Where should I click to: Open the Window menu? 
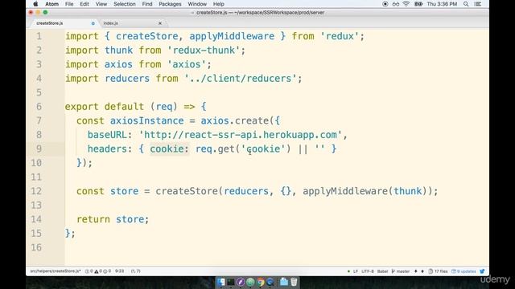(x=197, y=4)
